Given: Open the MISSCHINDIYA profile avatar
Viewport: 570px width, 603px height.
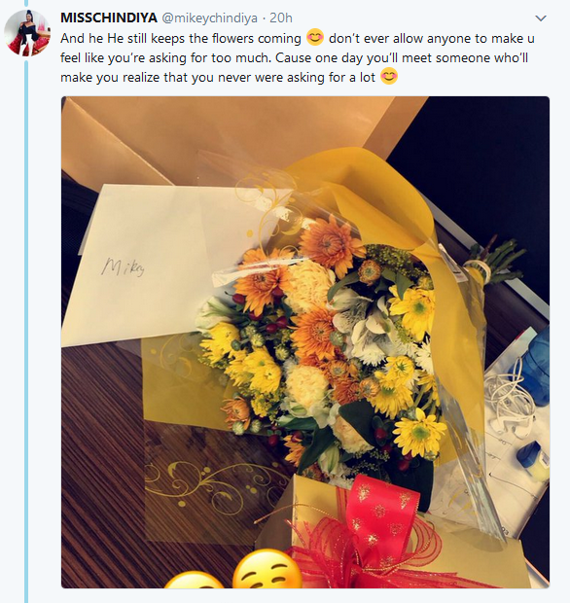Looking at the screenshot, I should [27, 33].
